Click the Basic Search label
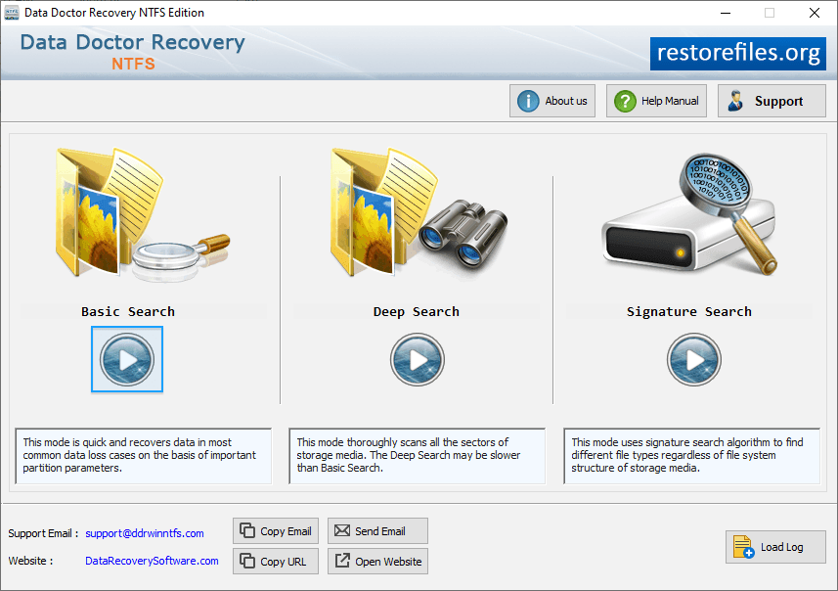The height and width of the screenshot is (591, 838). (128, 311)
